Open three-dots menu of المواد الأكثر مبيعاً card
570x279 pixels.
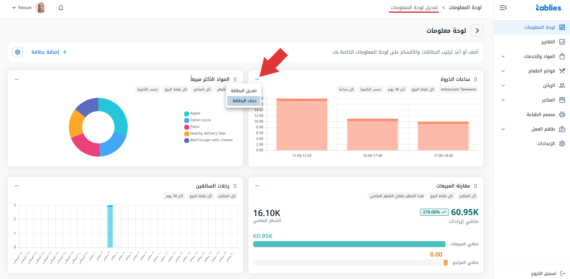(x=16, y=79)
